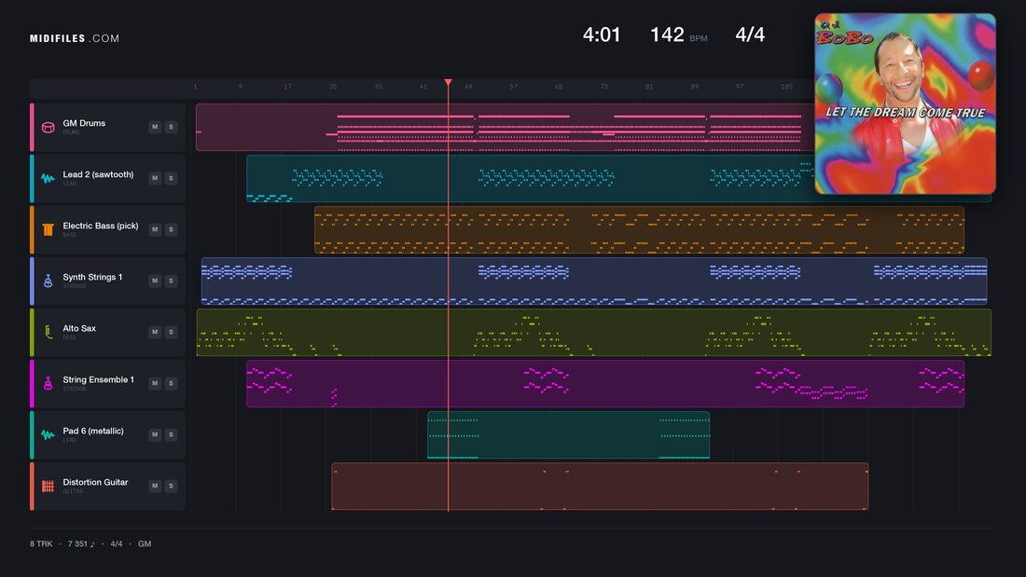Solo the Lead 2 (sawtooth) track
Viewport: 1026px width, 577px height.
[x=171, y=178]
